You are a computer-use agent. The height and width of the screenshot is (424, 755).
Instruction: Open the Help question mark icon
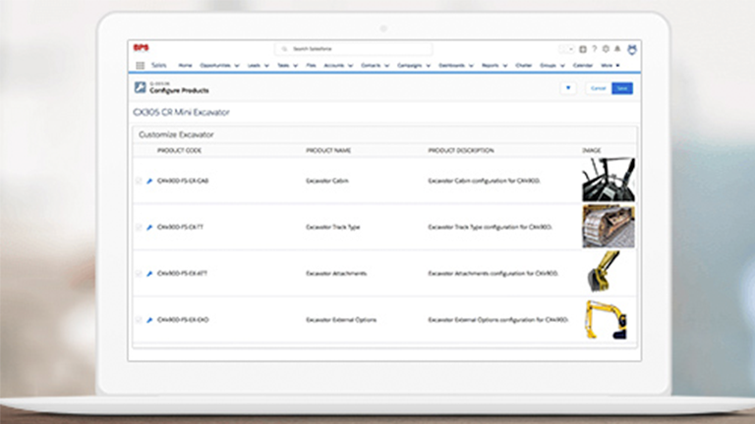click(x=595, y=48)
